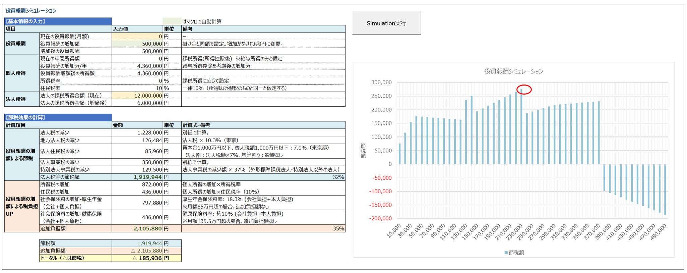
Task: Select the 【節税効果の計算】 section header
Action: (58, 117)
